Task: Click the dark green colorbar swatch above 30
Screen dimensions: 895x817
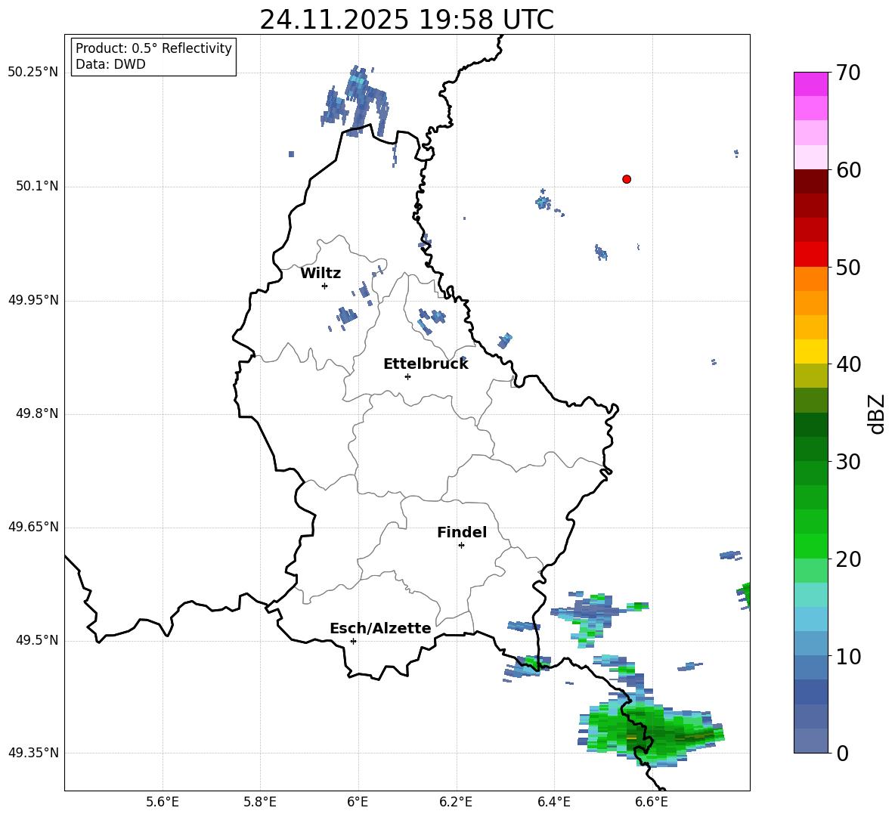Action: [x=810, y=449]
